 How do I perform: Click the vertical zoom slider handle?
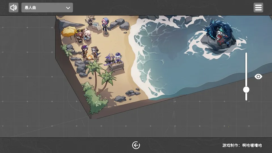(246, 90)
